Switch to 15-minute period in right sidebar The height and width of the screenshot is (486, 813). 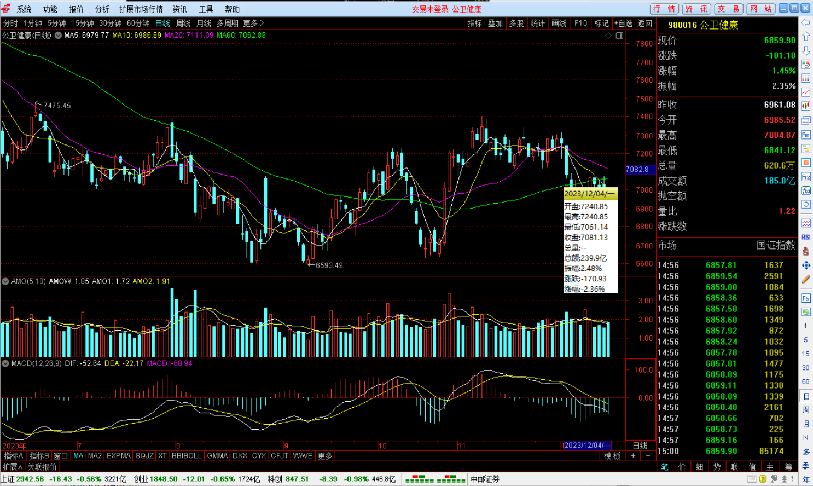(x=805, y=354)
